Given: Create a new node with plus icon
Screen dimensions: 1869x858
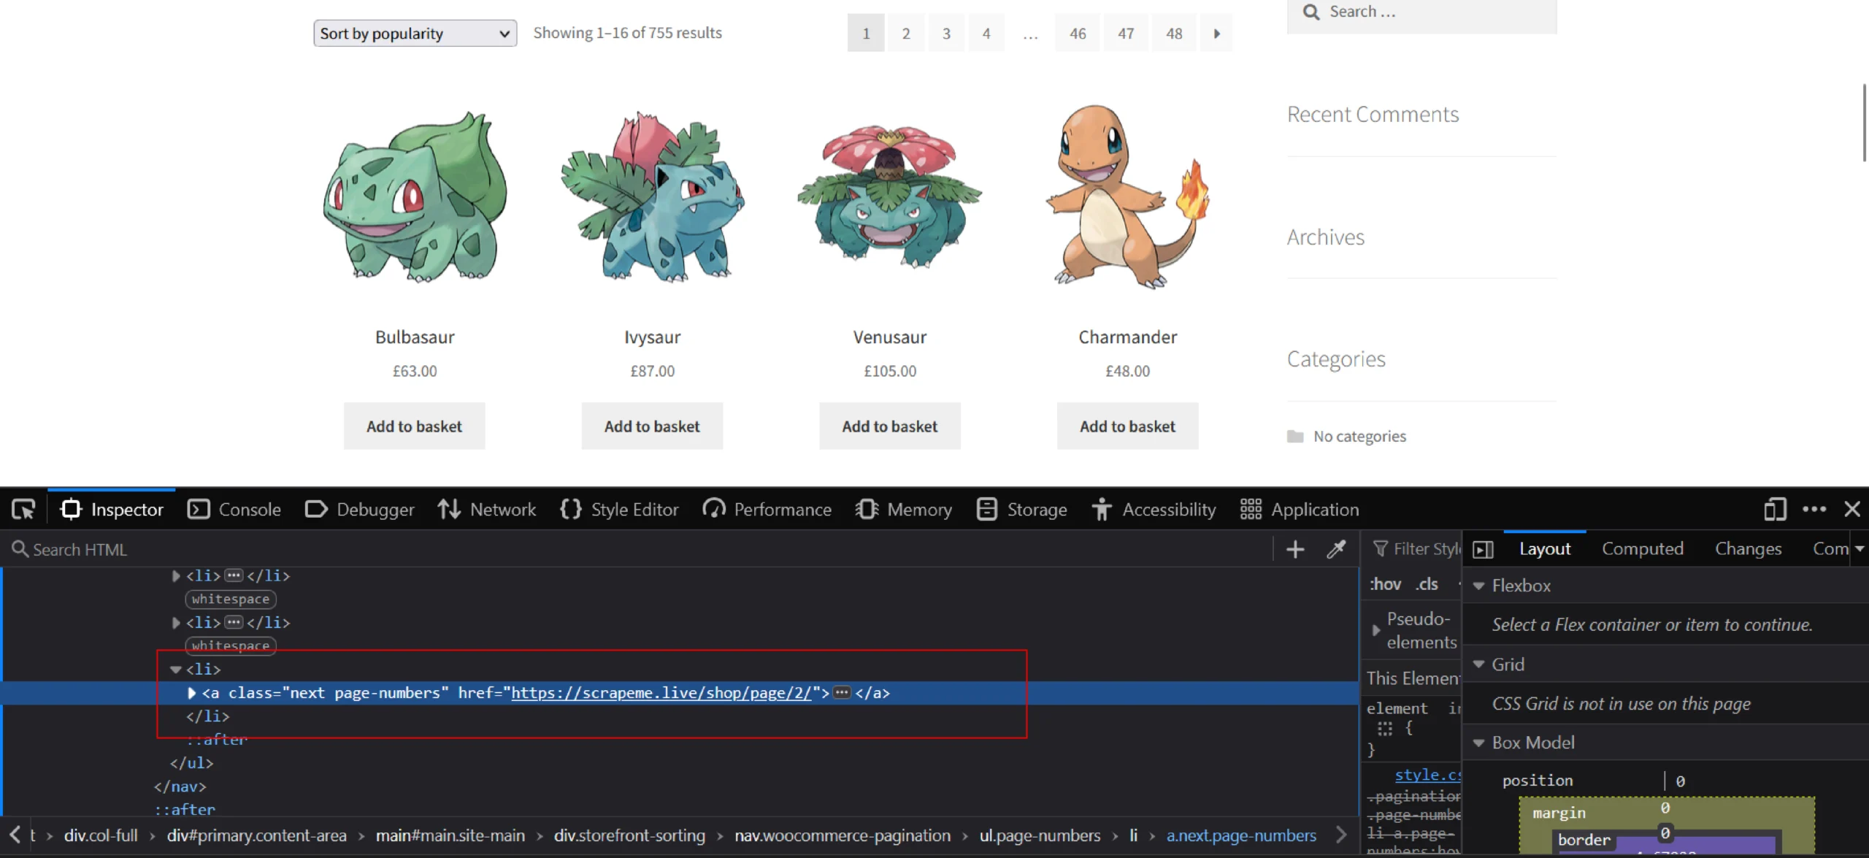Looking at the screenshot, I should point(1295,549).
